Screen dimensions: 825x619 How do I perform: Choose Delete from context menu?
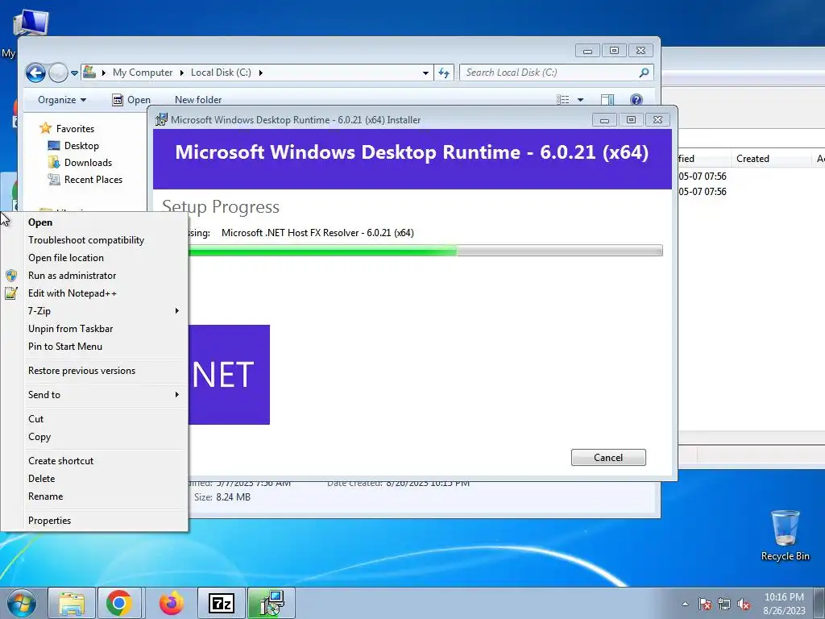coord(42,479)
